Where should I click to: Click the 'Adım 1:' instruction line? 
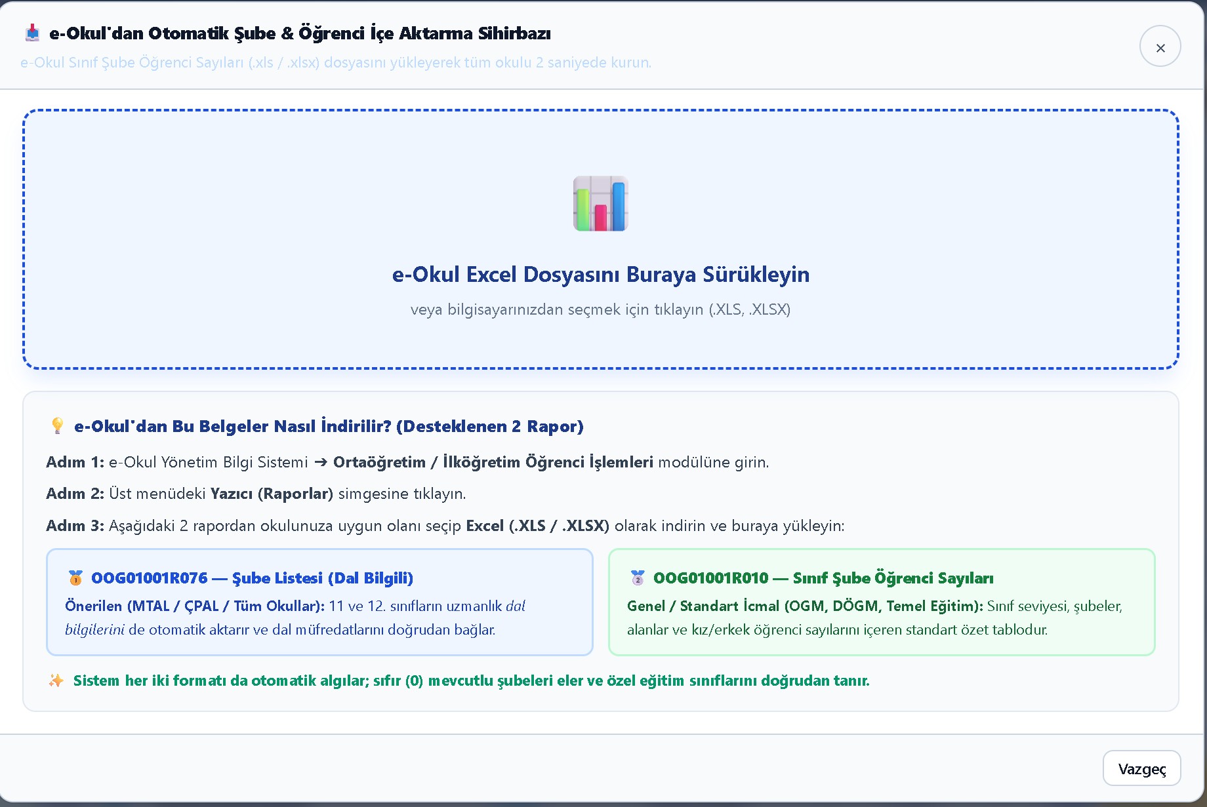point(407,462)
